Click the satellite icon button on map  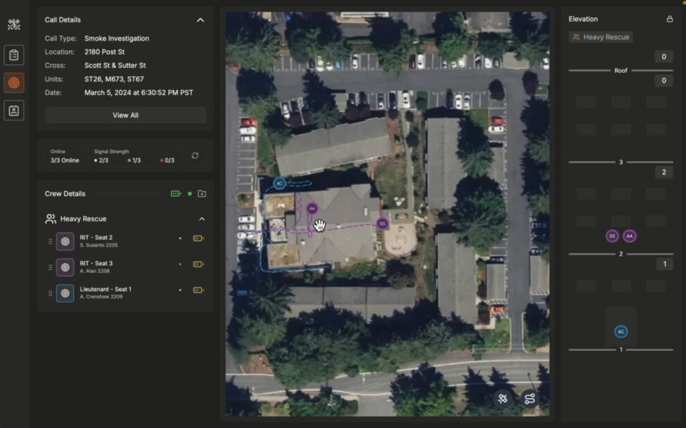[x=503, y=398]
